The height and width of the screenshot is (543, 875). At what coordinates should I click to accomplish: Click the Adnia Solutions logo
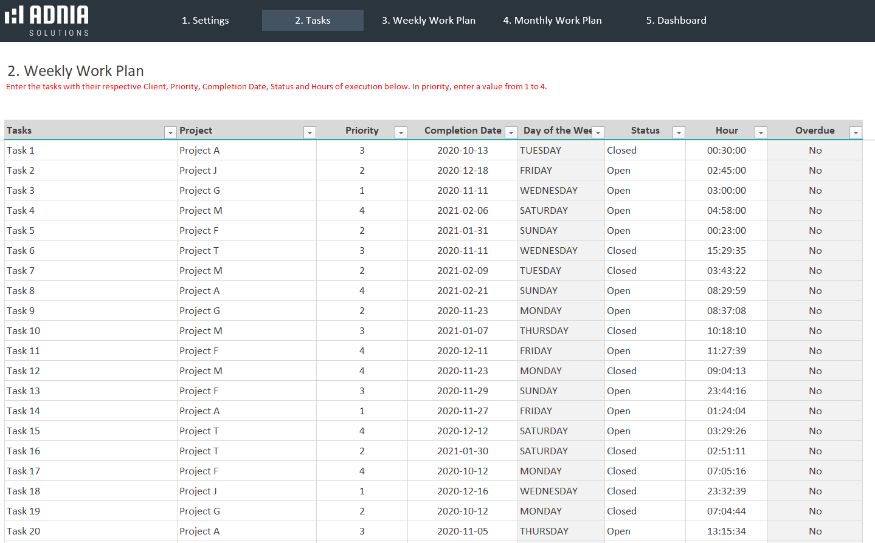(x=47, y=21)
